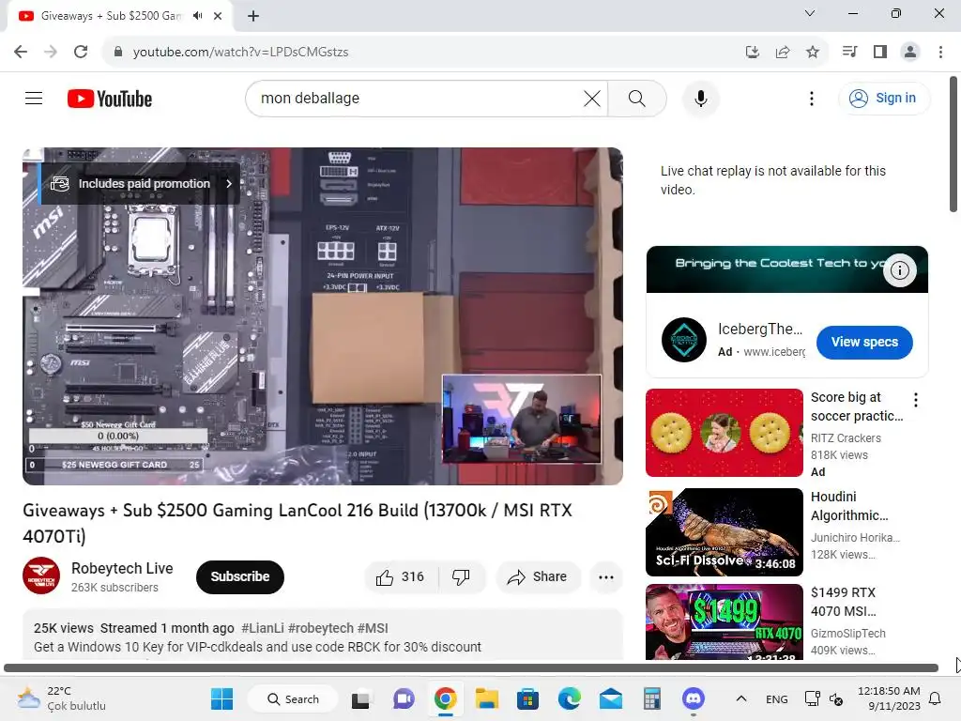Click the Sign in button

point(882,98)
